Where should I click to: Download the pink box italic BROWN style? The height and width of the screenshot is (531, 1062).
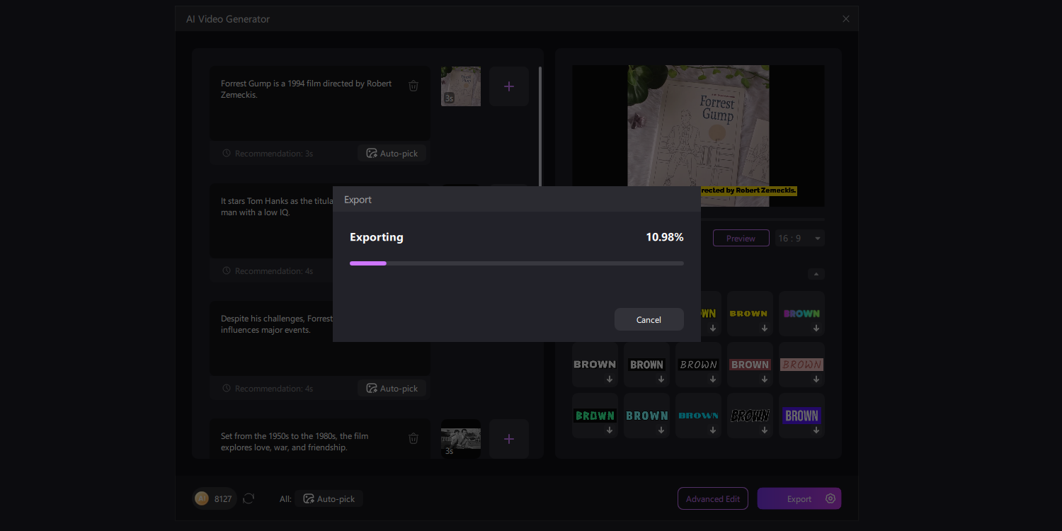(816, 379)
